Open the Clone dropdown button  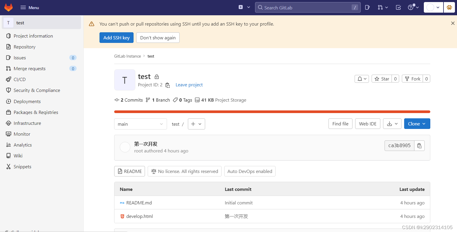point(417,124)
